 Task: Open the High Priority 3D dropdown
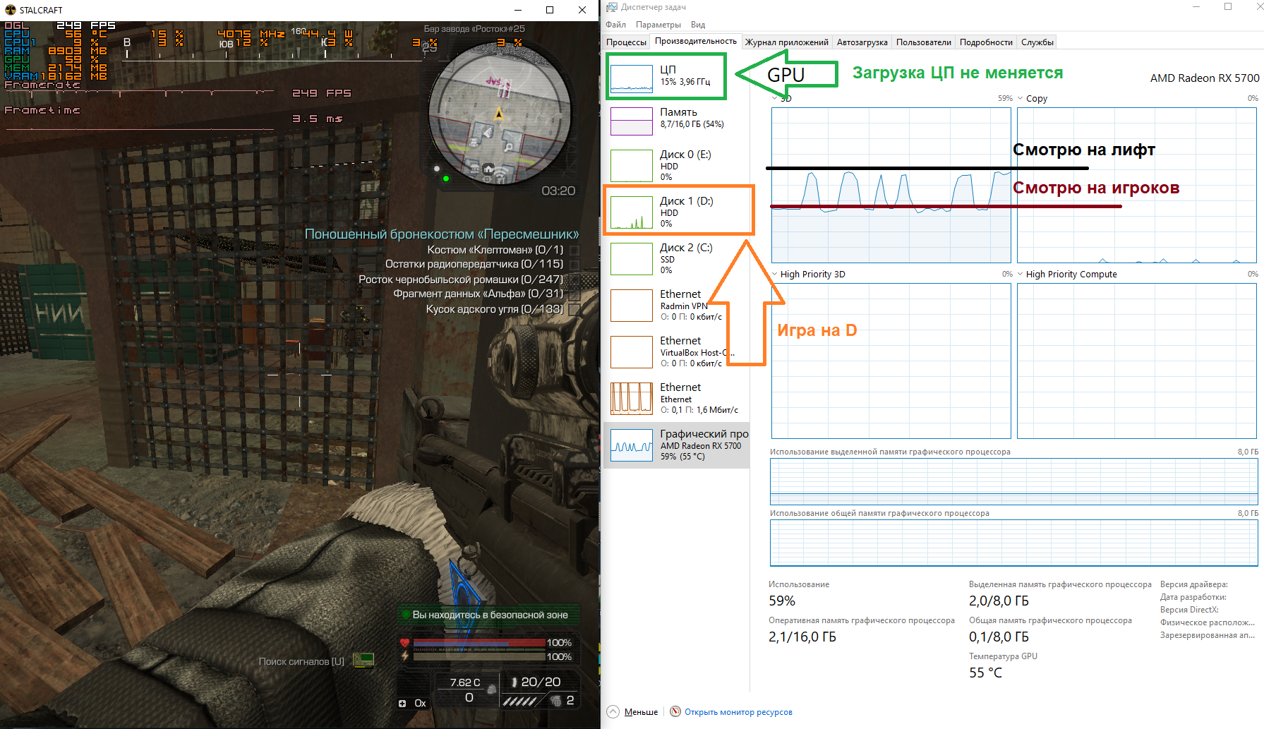tap(775, 275)
